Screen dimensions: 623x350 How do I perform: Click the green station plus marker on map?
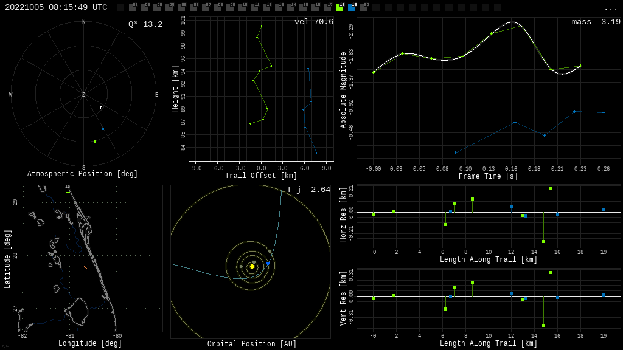pos(68,193)
